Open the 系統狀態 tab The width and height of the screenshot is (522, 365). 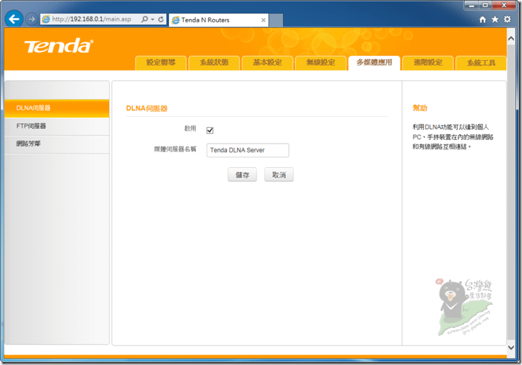(214, 63)
